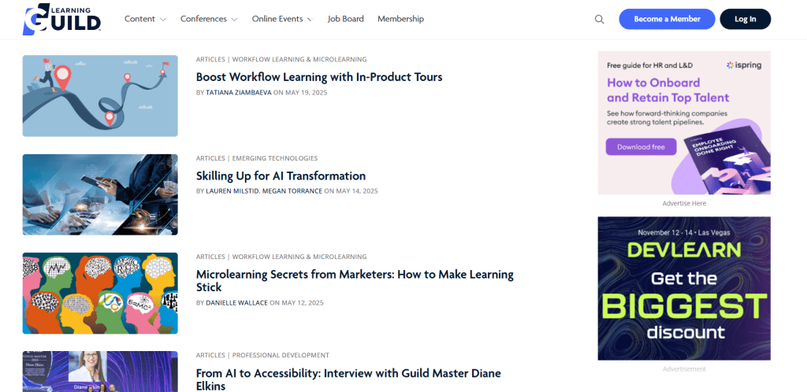Image resolution: width=807 pixels, height=392 pixels.
Task: Open the Job Board menu item
Action: pos(345,19)
